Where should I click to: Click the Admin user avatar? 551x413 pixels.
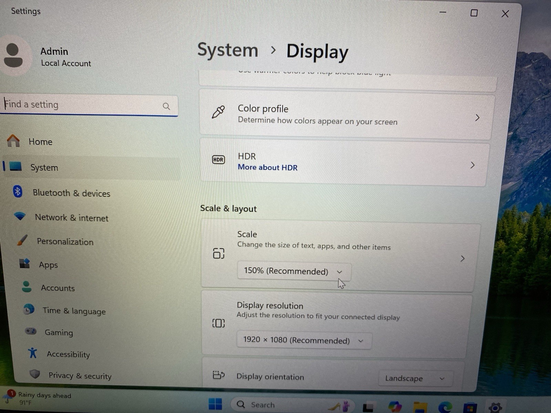pos(13,55)
